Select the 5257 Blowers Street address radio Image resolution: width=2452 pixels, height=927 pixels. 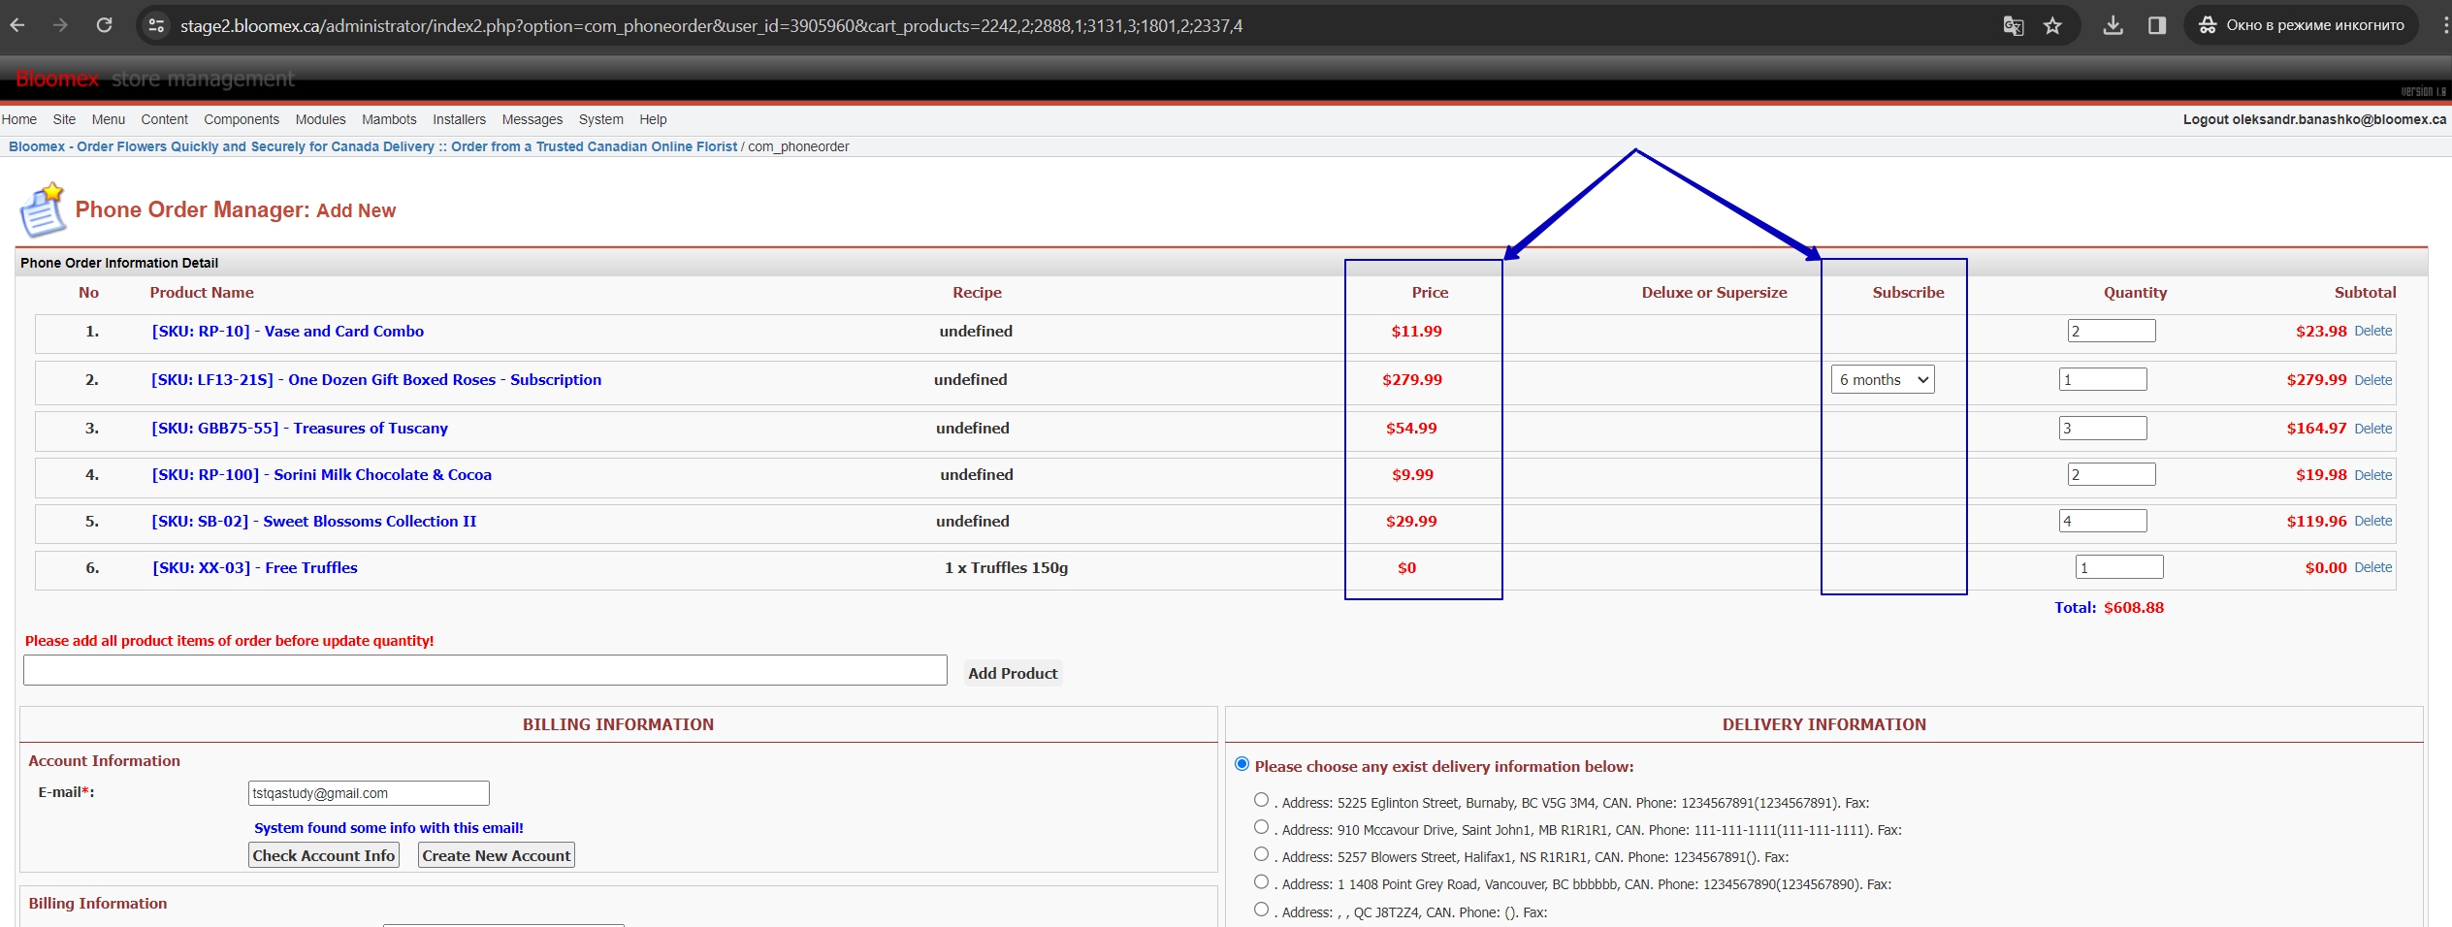(1261, 854)
